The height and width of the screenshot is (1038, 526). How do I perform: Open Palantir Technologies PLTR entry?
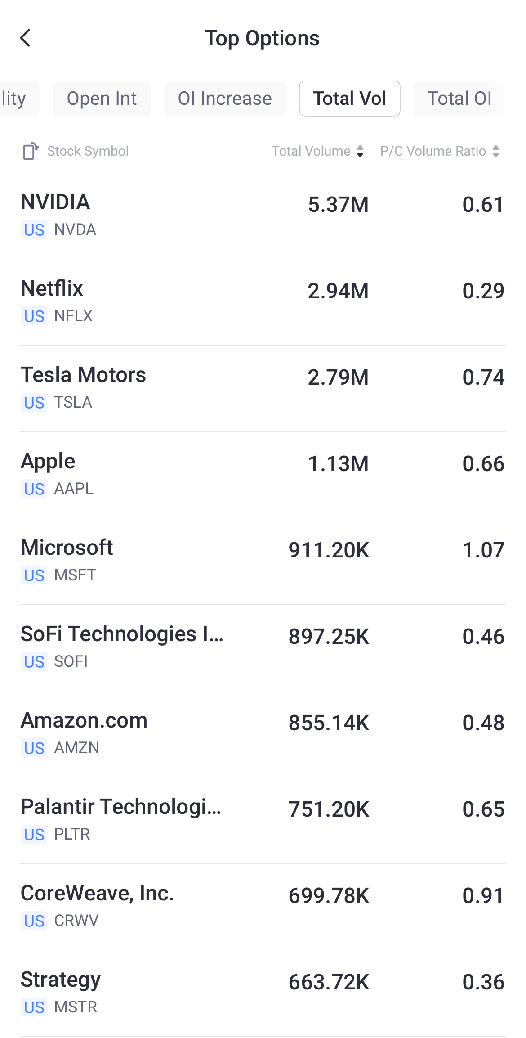pyautogui.click(x=263, y=820)
